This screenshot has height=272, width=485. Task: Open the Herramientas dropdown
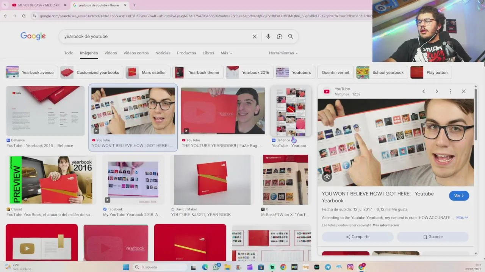click(x=283, y=53)
